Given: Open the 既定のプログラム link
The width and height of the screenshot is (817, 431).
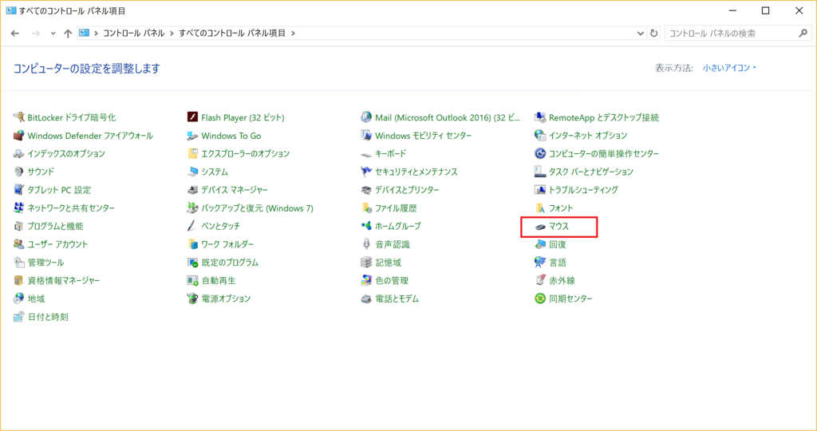Looking at the screenshot, I should [x=230, y=262].
